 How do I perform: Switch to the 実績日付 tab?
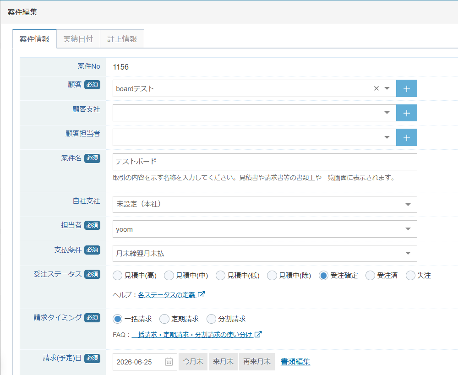tap(78, 39)
